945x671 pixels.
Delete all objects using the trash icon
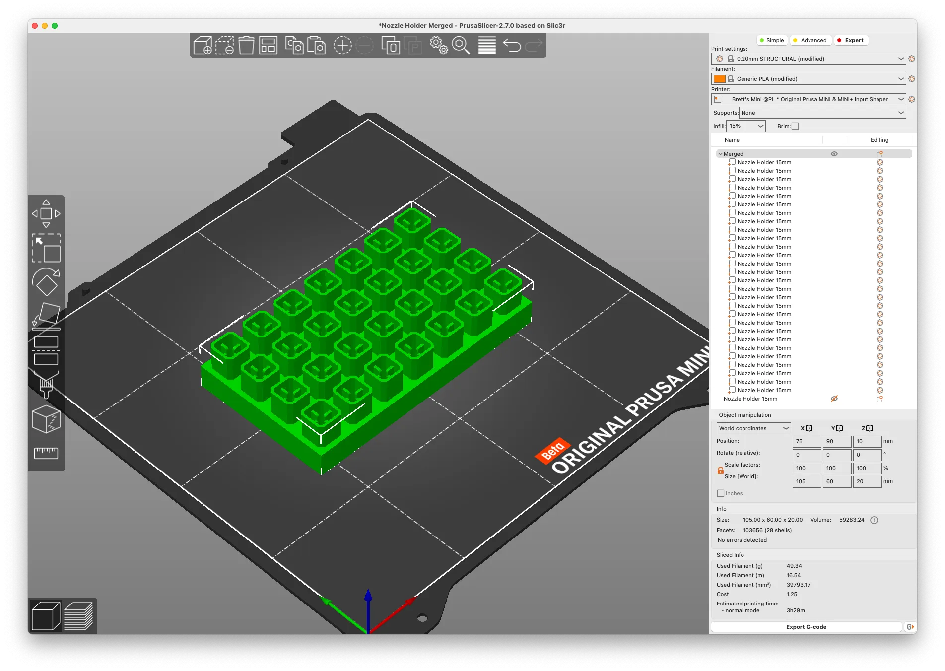click(247, 45)
